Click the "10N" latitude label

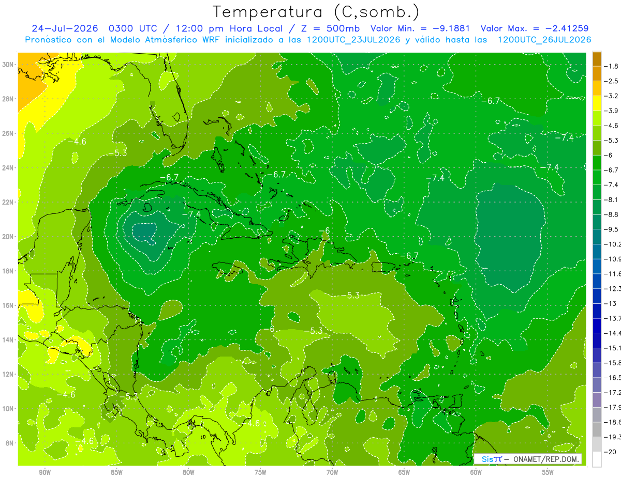tap(8, 408)
